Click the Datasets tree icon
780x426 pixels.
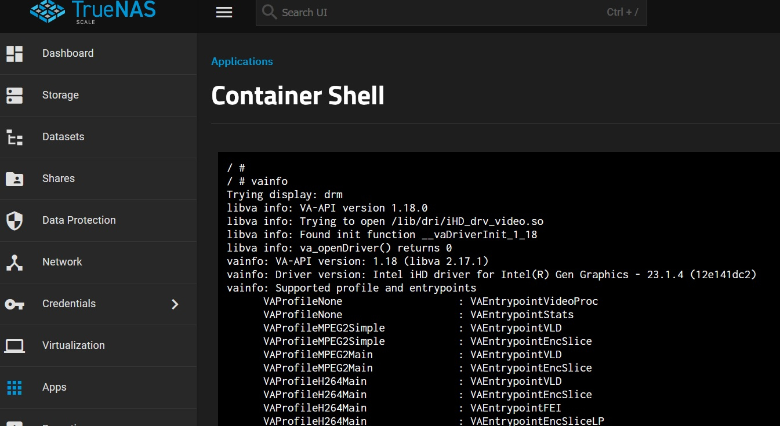(14, 137)
